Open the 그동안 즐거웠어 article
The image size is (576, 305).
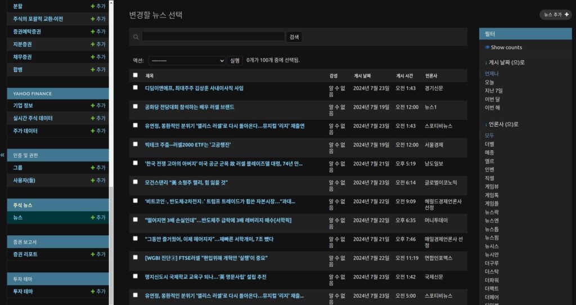pyautogui.click(x=209, y=239)
